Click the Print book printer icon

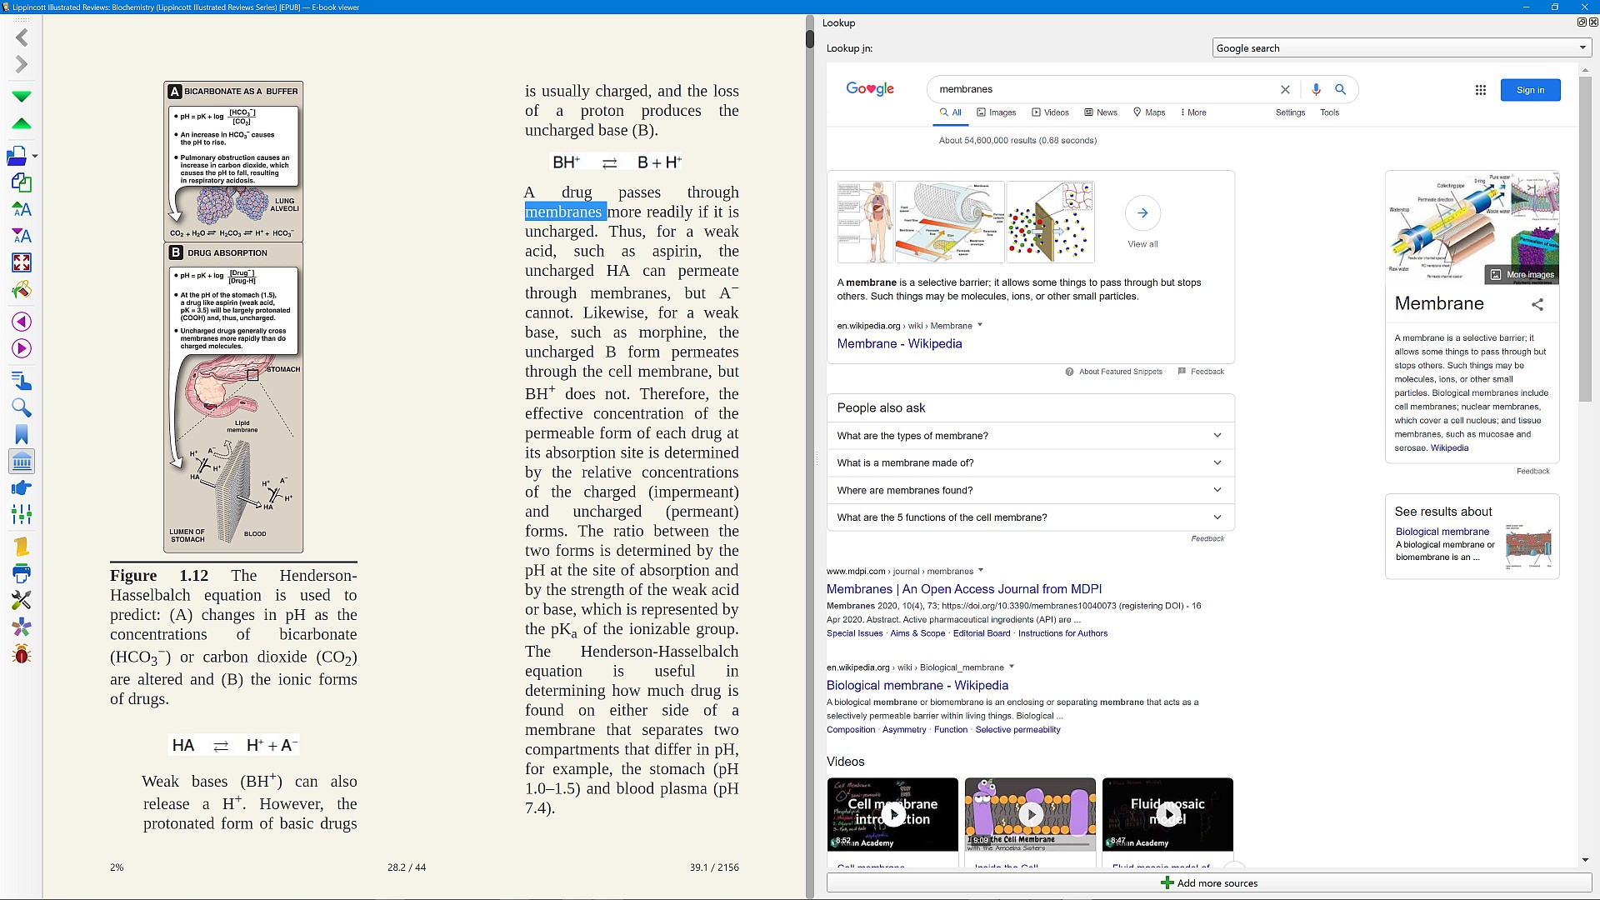point(22,573)
